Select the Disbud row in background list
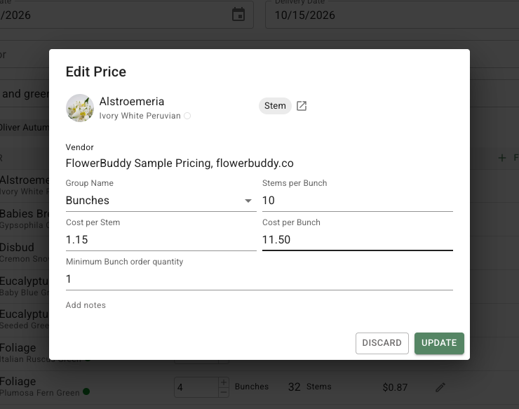 pyautogui.click(x=25, y=253)
